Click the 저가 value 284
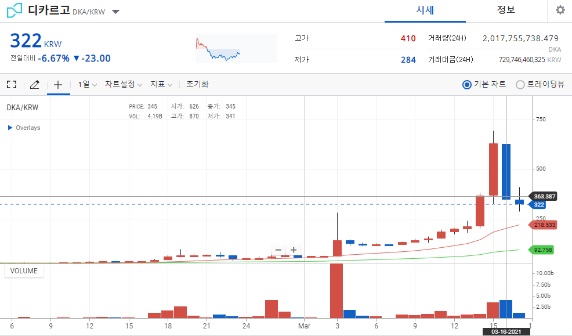This screenshot has width=572, height=336. (408, 60)
